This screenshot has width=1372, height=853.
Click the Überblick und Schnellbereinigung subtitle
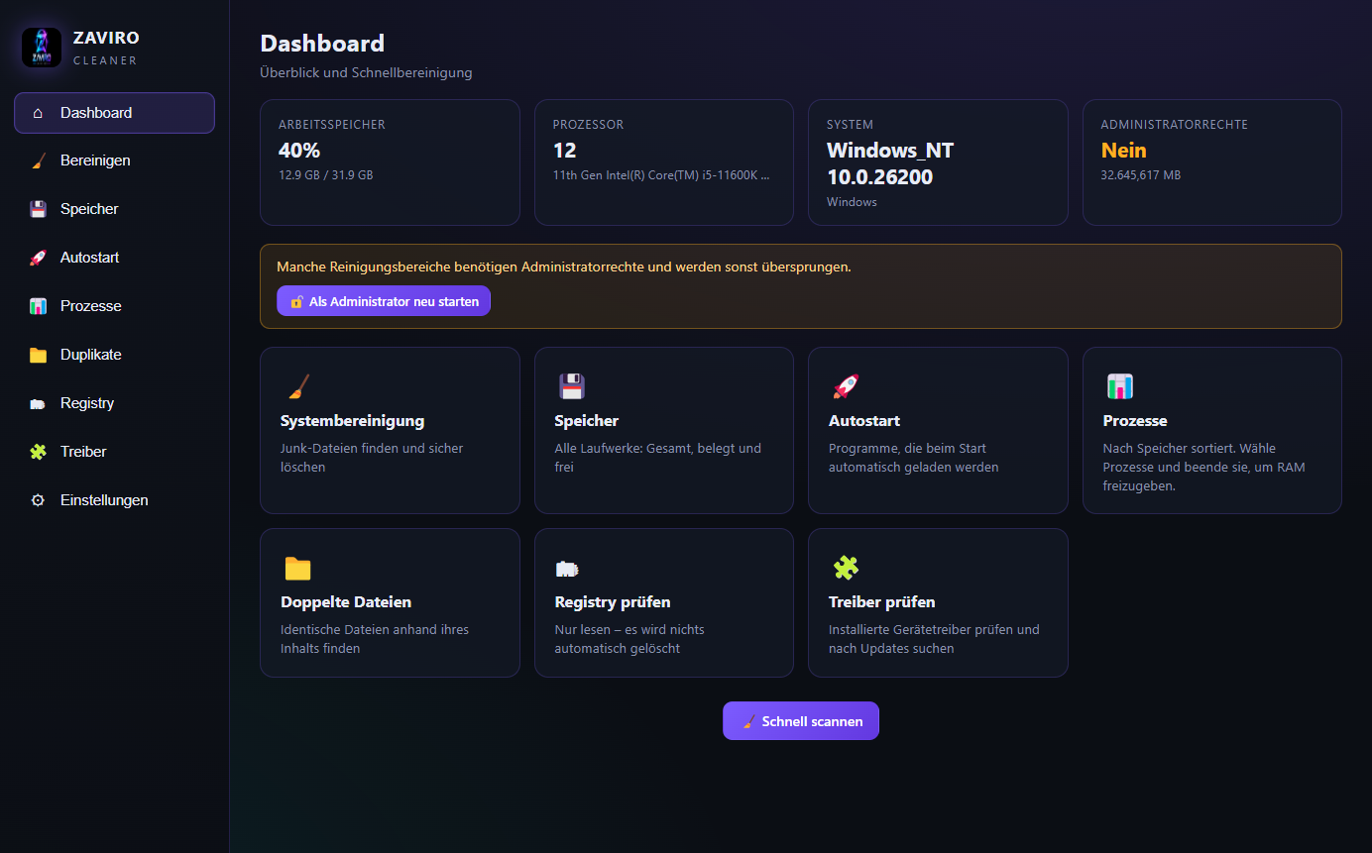click(x=366, y=73)
